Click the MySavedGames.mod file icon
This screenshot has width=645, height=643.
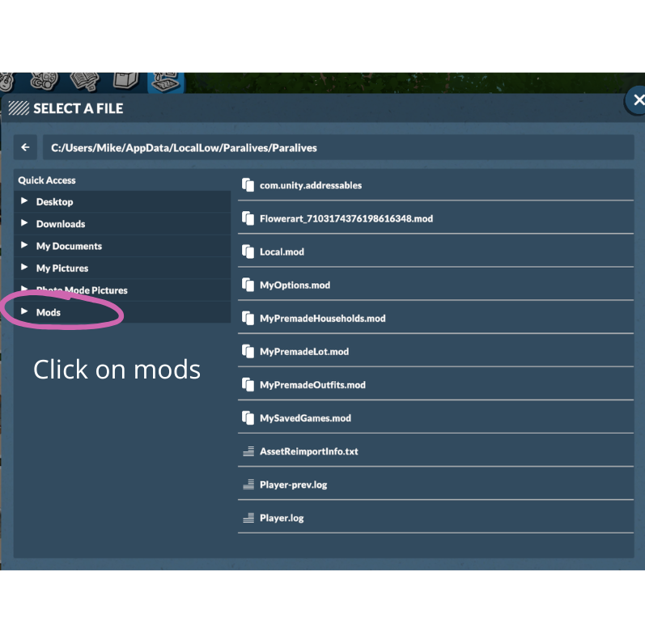coord(248,418)
